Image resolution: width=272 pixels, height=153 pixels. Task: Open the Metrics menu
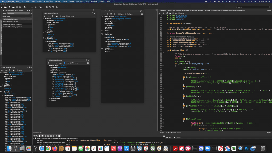pyautogui.click(x=57, y=1)
